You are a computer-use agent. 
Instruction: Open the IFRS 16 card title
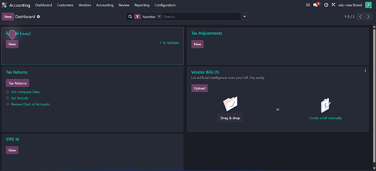pyautogui.click(x=12, y=139)
